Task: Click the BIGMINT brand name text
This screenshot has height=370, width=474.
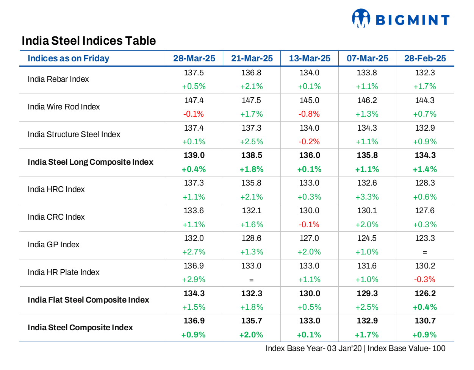Action: click(x=412, y=20)
